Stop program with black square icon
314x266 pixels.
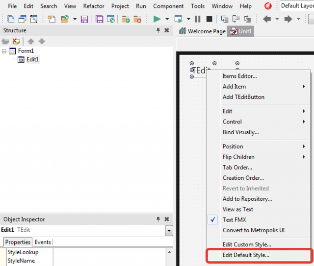[x=209, y=19]
